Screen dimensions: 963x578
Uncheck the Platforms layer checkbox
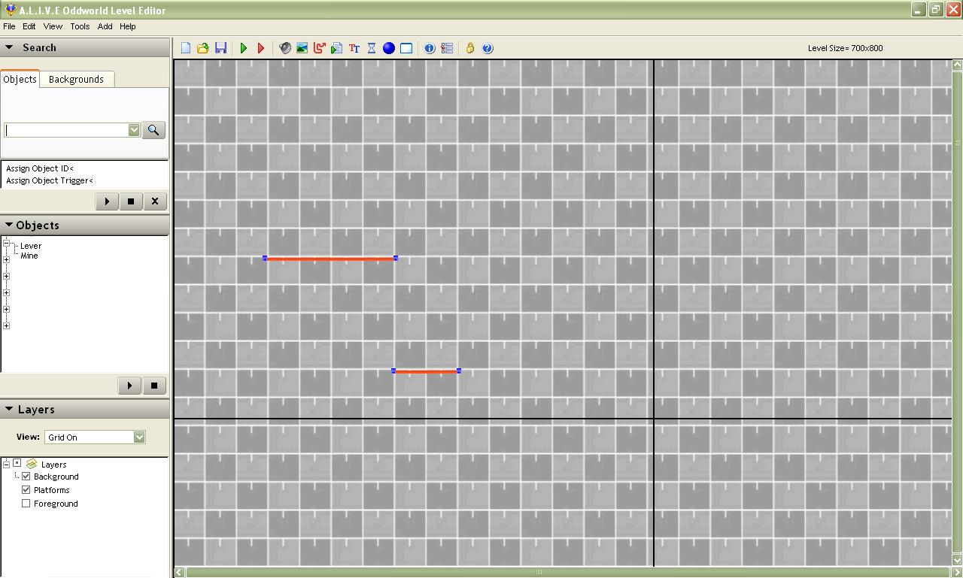pyautogui.click(x=26, y=490)
